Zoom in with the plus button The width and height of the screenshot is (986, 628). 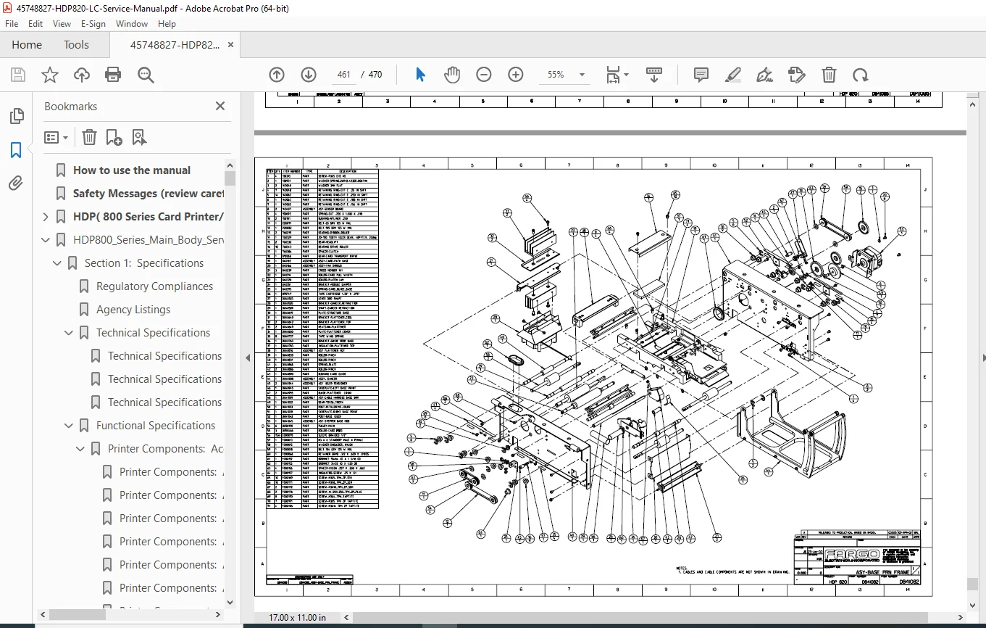516,75
